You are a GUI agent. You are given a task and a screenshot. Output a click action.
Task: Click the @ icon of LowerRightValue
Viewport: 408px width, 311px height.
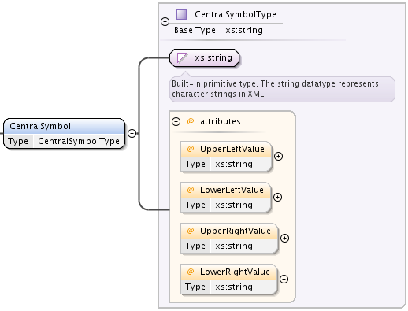click(191, 272)
